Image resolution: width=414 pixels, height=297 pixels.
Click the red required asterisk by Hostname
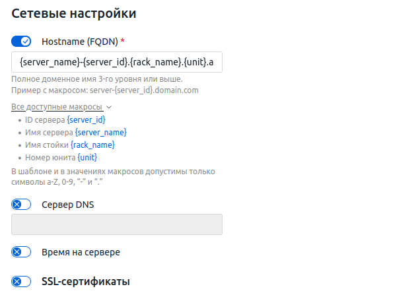[x=122, y=41]
